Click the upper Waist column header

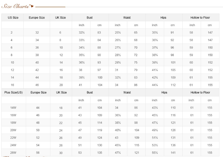pos(127,17)
